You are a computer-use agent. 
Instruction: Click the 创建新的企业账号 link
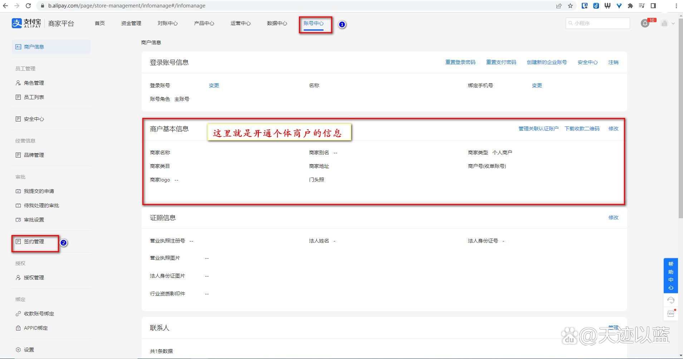[x=547, y=62]
